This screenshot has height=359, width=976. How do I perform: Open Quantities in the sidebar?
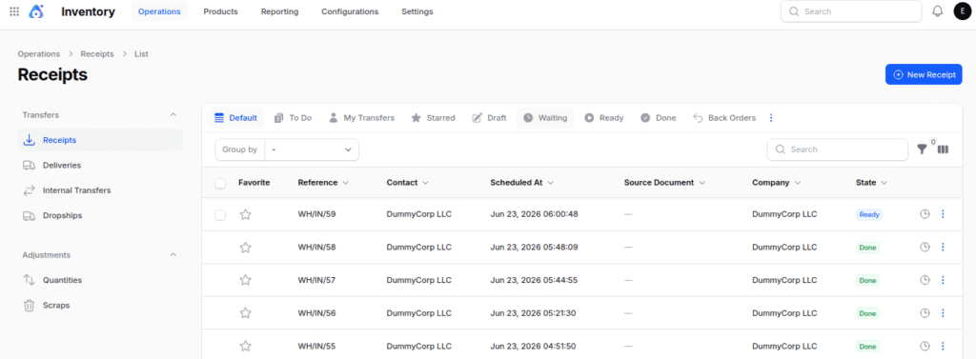(101, 280)
